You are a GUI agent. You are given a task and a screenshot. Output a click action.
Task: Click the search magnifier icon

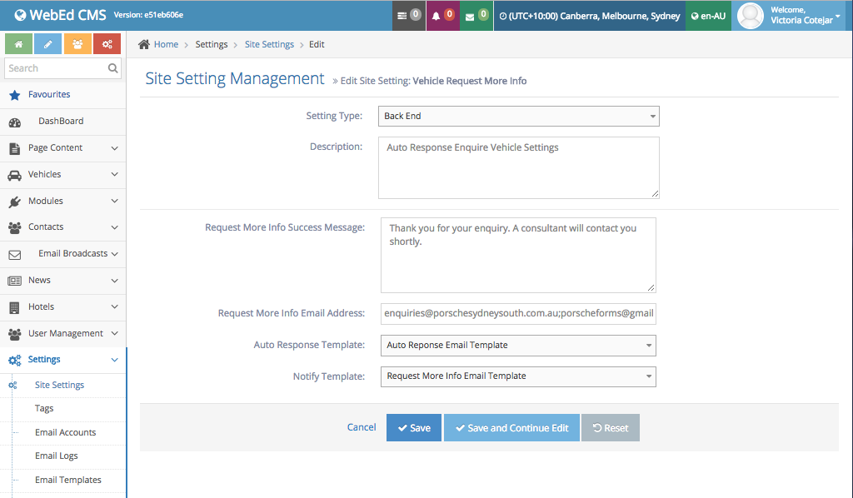pyautogui.click(x=112, y=68)
